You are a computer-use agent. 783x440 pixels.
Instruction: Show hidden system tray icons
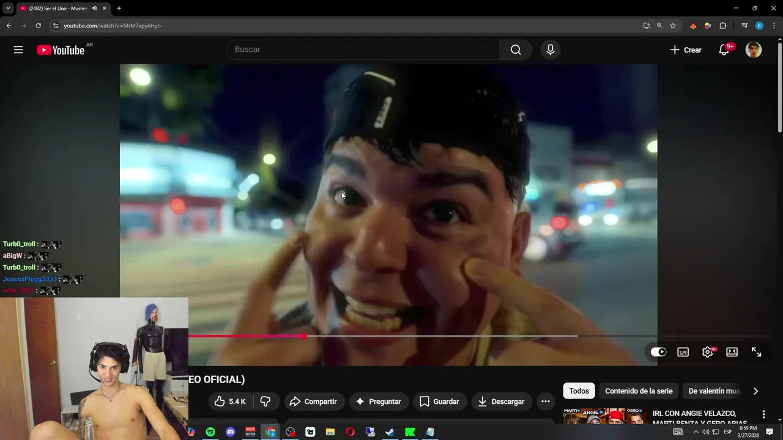click(x=696, y=432)
